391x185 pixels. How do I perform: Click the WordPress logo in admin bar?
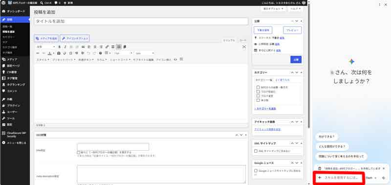(x=3, y=3)
